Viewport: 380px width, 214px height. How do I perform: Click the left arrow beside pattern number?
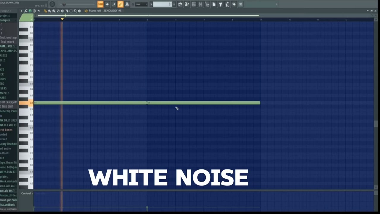(151, 4)
